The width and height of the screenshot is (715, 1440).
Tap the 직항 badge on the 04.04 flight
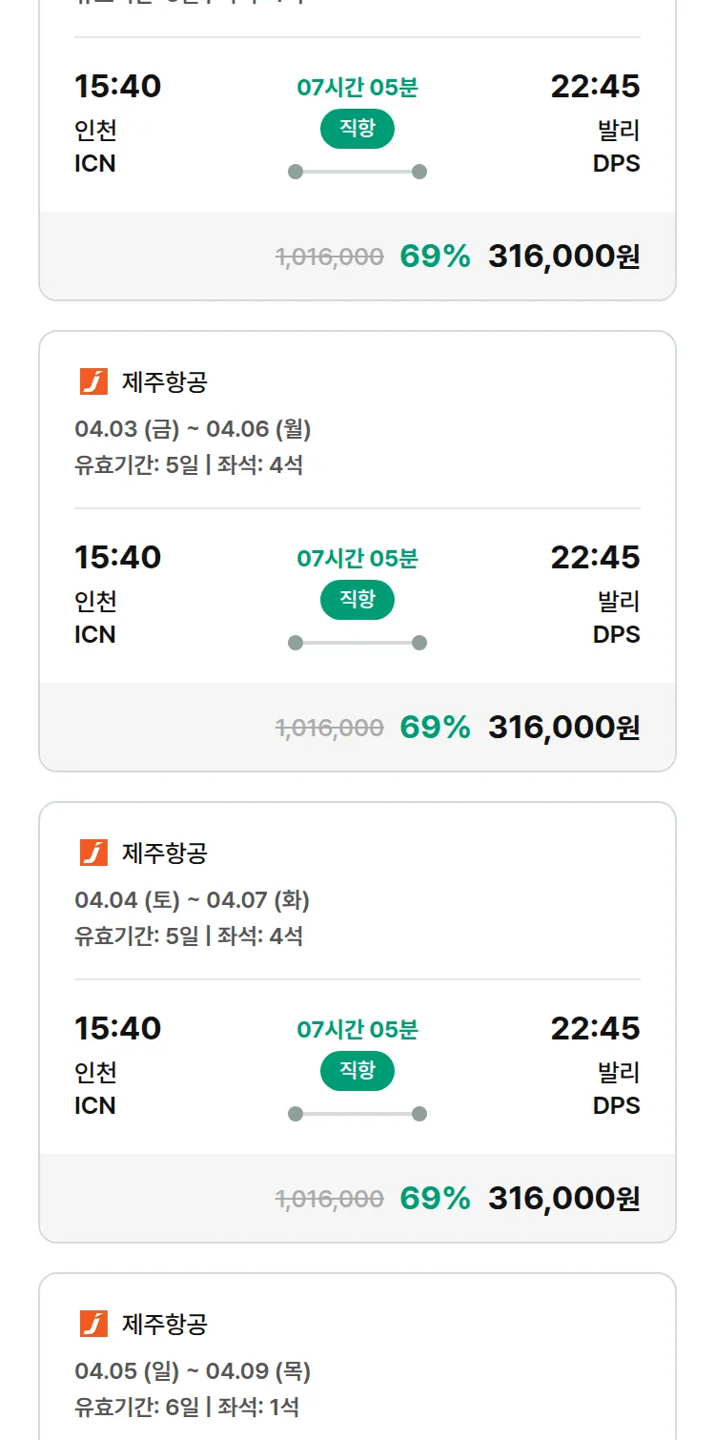[357, 1071]
